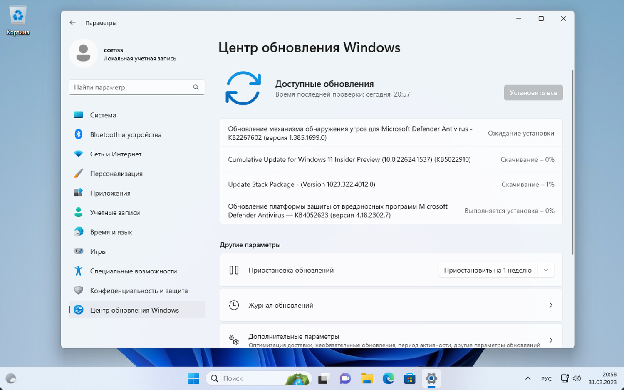Click the Центр обновления Windows sidebar icon
The image size is (624, 390).
[x=78, y=310]
